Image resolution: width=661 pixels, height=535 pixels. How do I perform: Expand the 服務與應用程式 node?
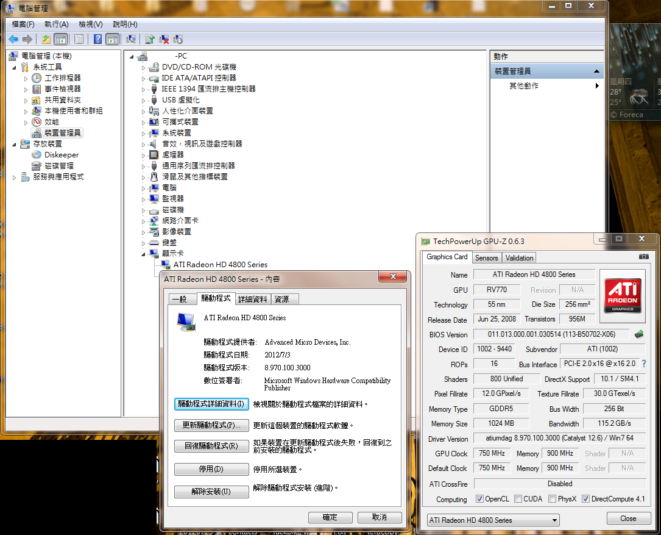(15, 178)
